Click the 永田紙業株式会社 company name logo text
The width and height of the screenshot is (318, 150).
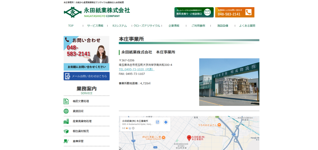click(x=107, y=10)
